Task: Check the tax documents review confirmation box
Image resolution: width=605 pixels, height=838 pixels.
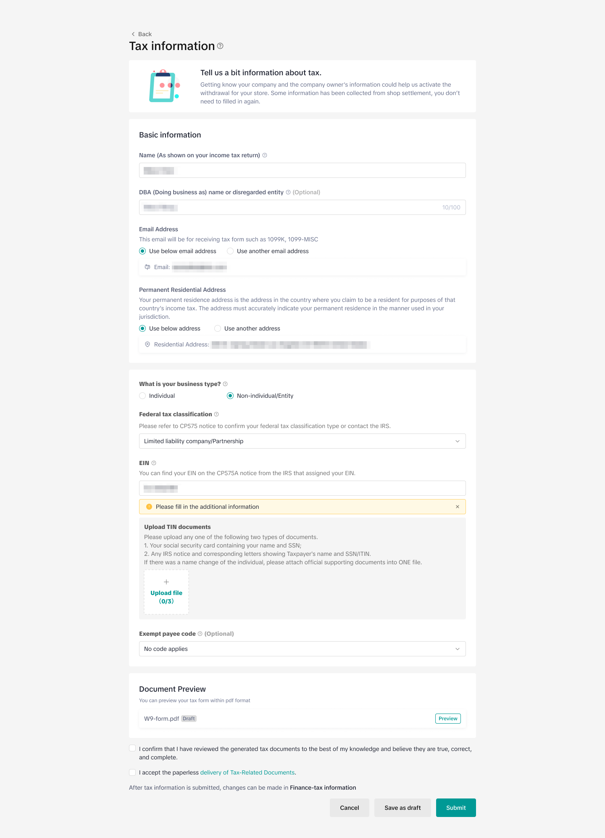Action: [133, 748]
